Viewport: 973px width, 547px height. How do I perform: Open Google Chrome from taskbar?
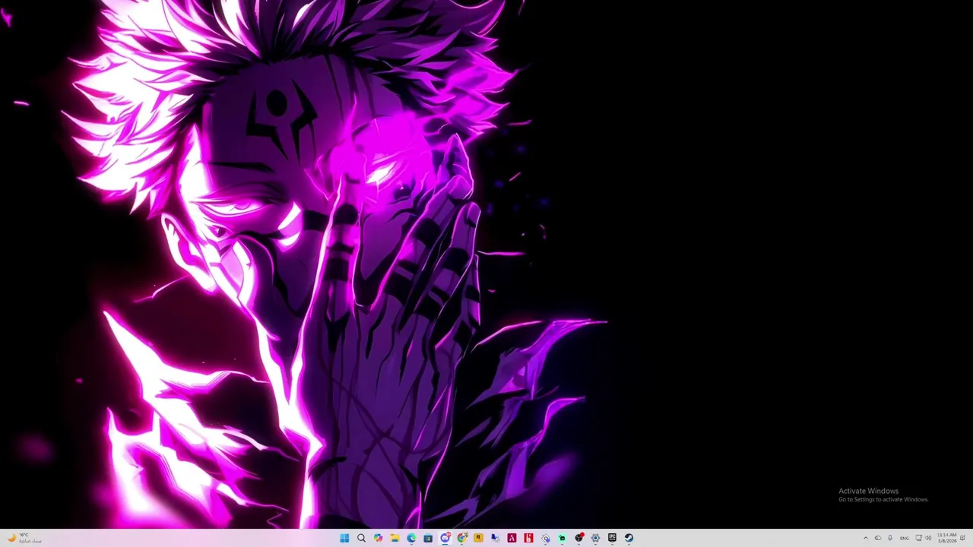tap(461, 538)
